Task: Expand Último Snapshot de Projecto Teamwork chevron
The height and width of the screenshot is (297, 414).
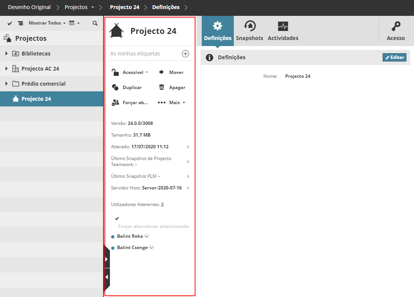Action: pyautogui.click(x=188, y=162)
